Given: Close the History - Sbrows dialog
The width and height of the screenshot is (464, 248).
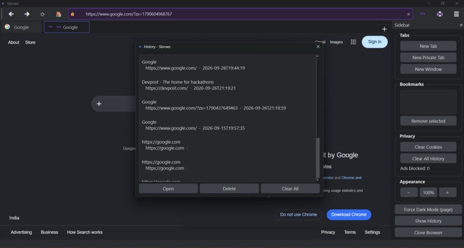Looking at the screenshot, I should pos(318,47).
